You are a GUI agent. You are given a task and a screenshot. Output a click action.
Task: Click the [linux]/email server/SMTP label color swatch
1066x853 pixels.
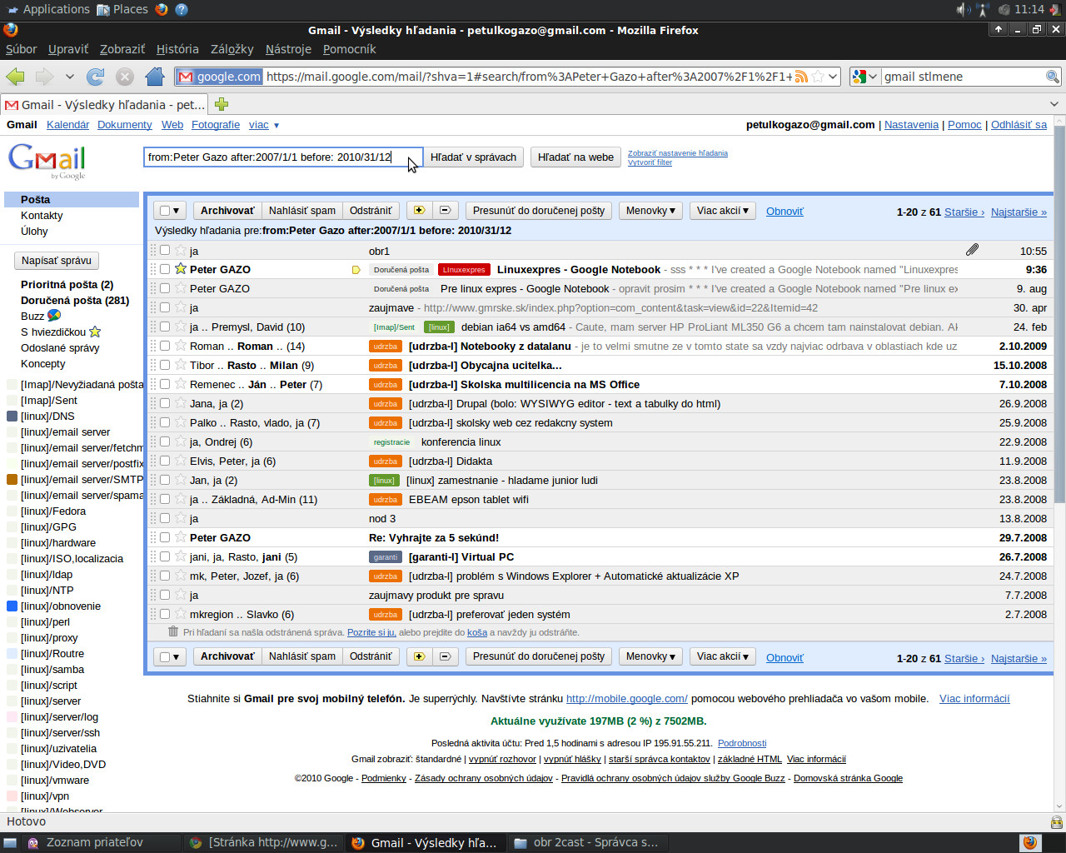(12, 479)
